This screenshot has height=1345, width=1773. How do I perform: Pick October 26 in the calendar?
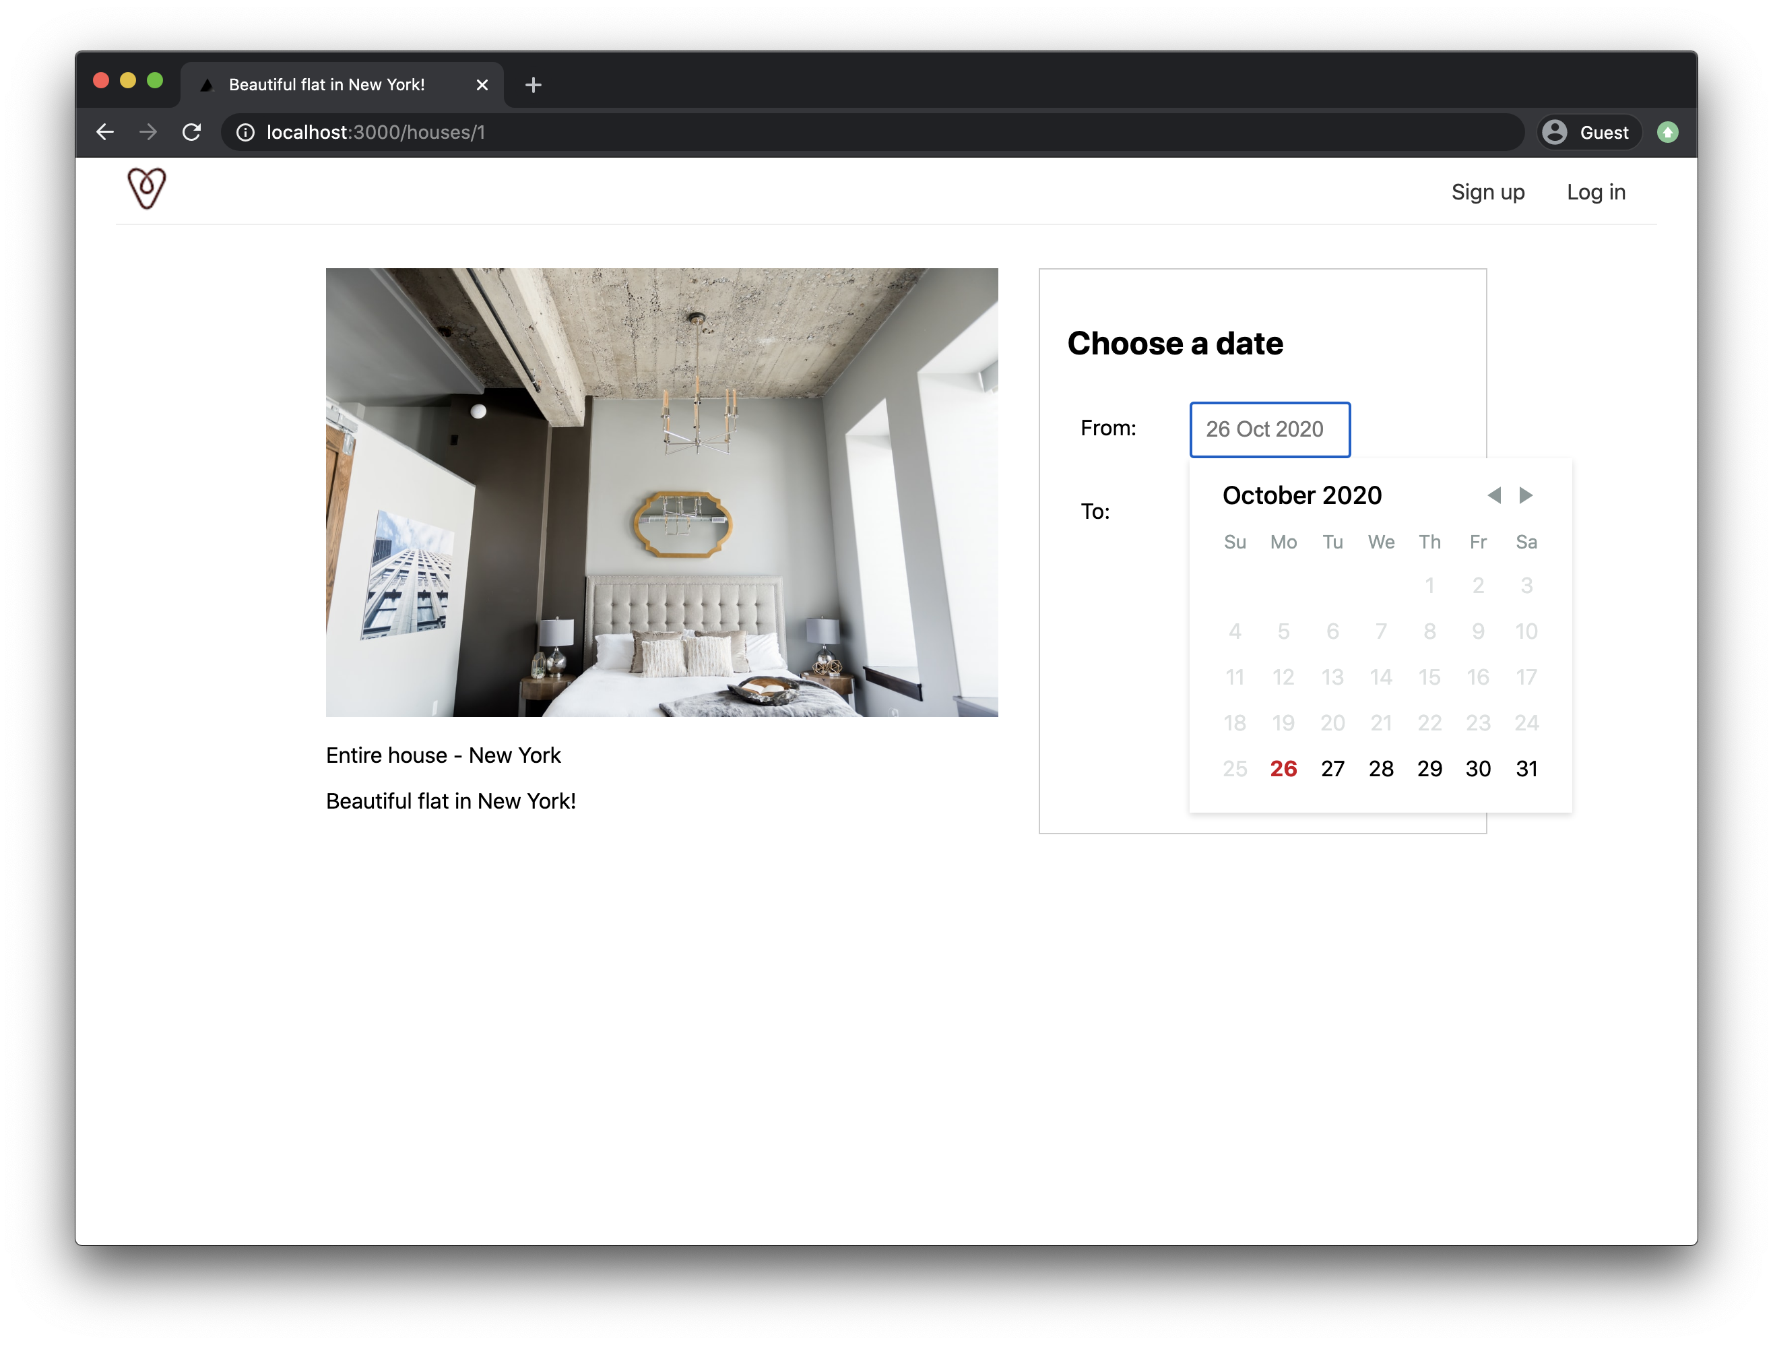coord(1283,768)
